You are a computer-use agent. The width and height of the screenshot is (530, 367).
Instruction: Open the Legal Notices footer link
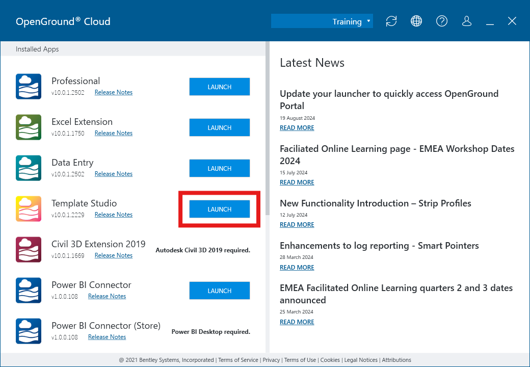(x=361, y=360)
